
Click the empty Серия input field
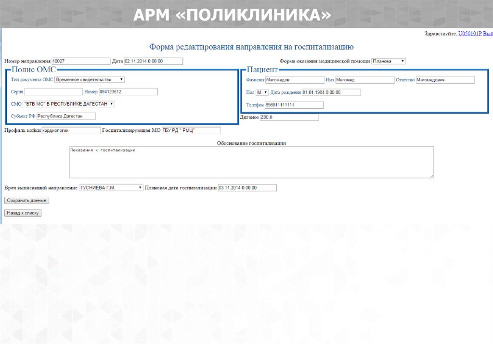53,91
